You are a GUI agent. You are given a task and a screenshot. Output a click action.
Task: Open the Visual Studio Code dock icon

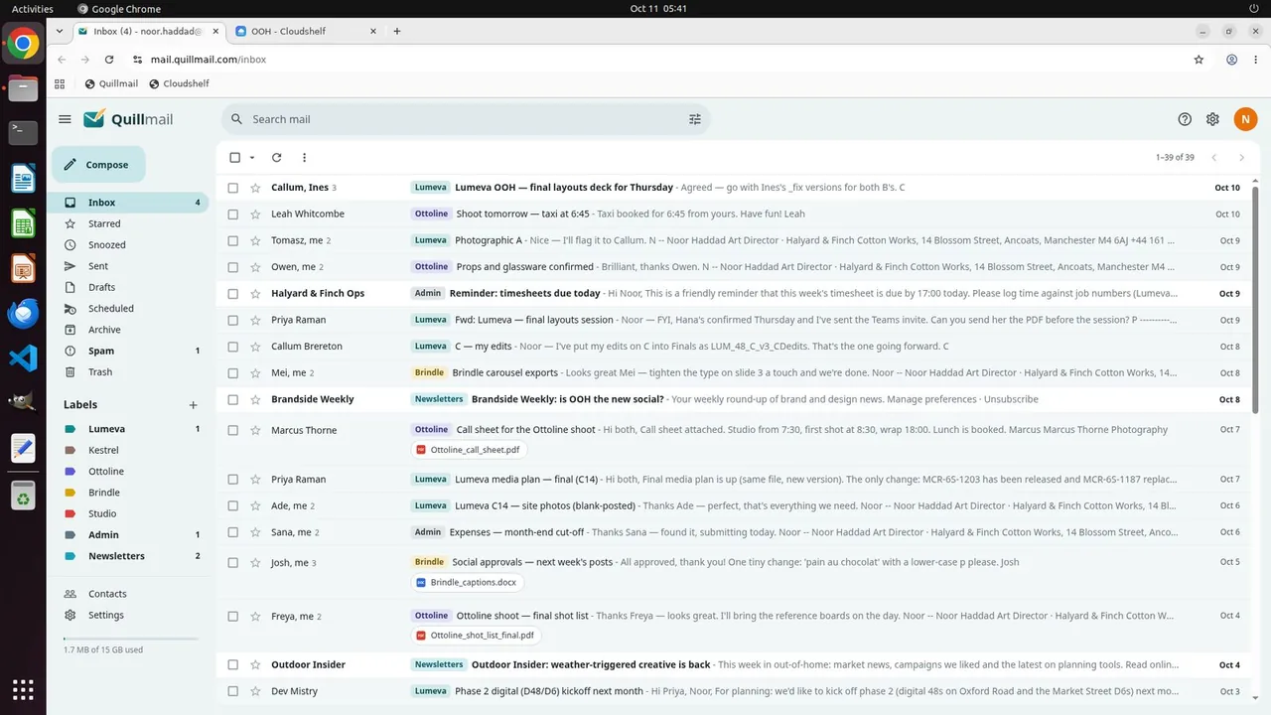[23, 358]
